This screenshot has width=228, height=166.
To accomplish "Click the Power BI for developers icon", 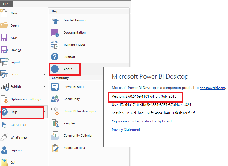I will tap(55, 111).
